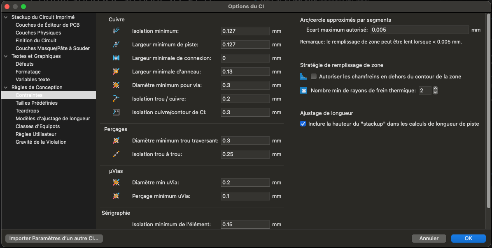Click the zone fill remark text
The height and width of the screenshot is (248, 492).
pyautogui.click(x=381, y=42)
